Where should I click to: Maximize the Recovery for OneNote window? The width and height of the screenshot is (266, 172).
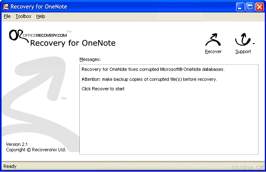[250, 7]
